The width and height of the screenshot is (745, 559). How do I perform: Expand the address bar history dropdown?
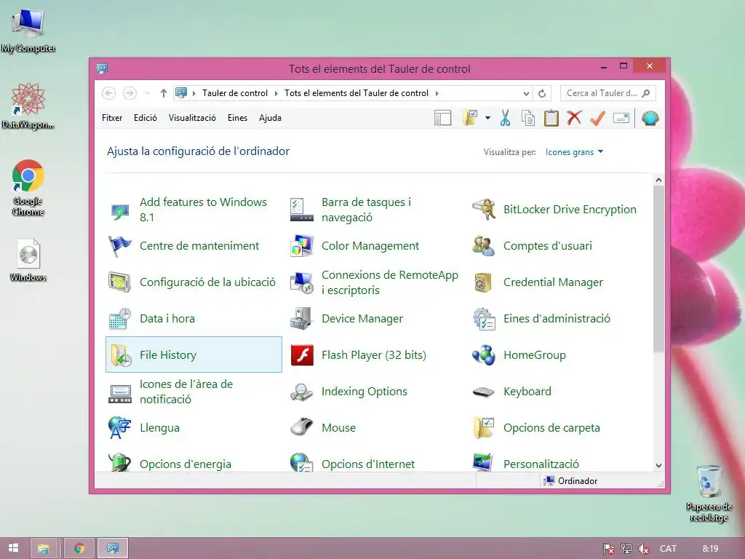pyautogui.click(x=526, y=94)
